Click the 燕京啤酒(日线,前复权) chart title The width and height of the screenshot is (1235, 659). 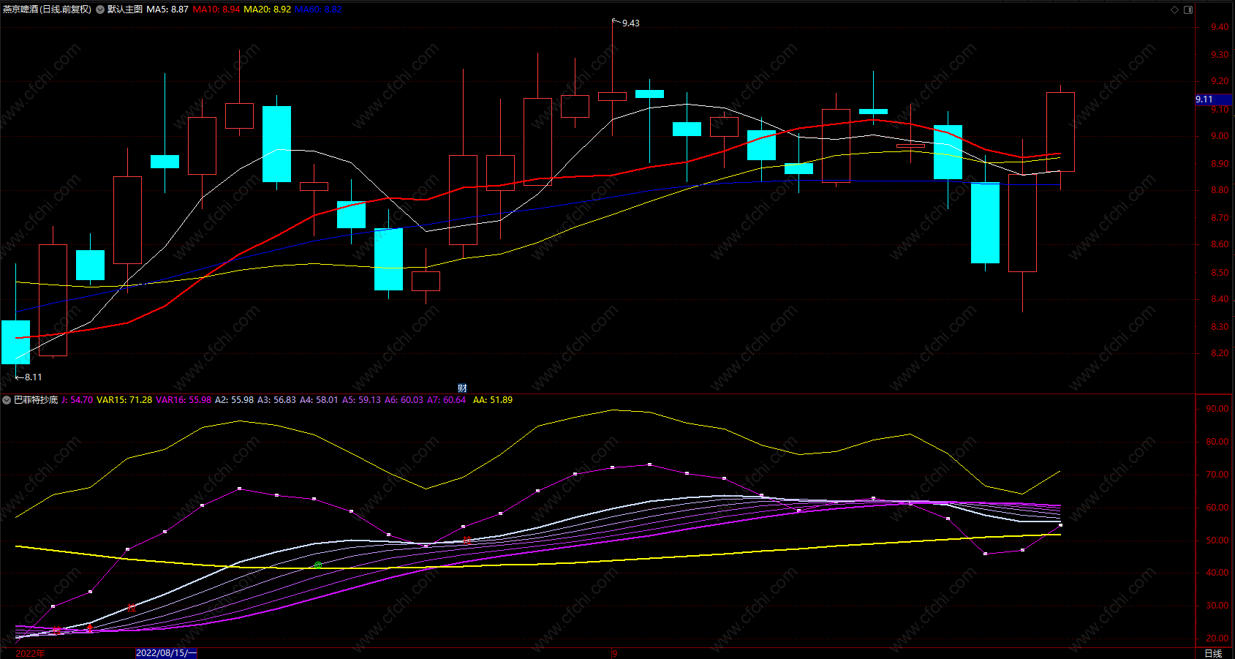47,10
